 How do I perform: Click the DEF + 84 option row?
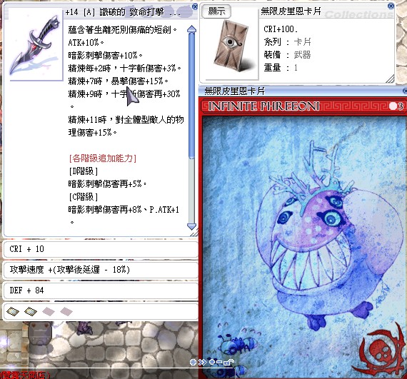101,290
